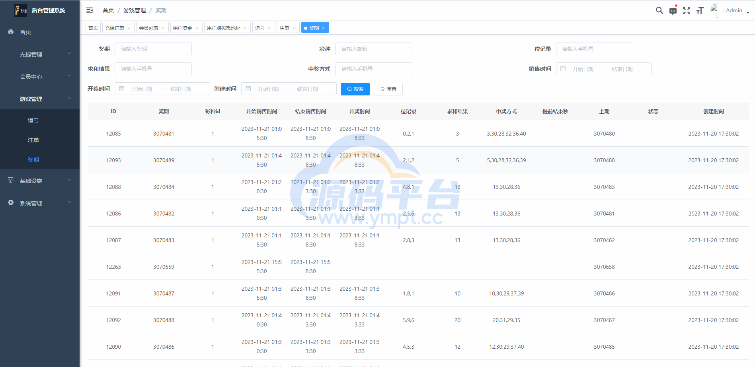The height and width of the screenshot is (367, 755).
Task: Go to 首页 in the sidebar
Action: (x=40, y=32)
